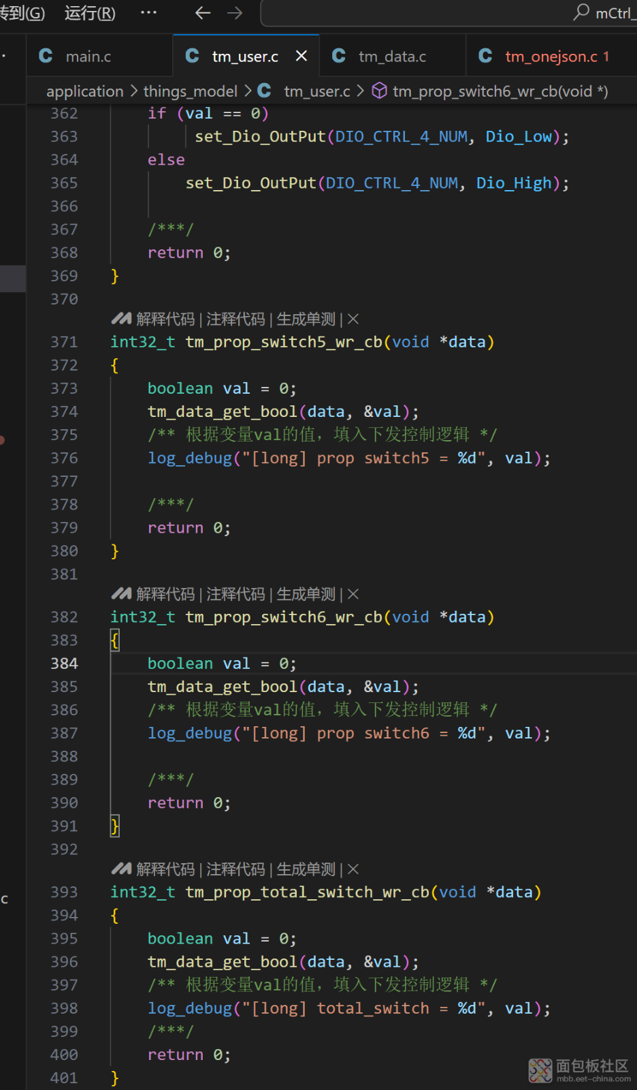637x1090 pixels.
Task: Close the tm_user.c tab
Action: click(301, 56)
